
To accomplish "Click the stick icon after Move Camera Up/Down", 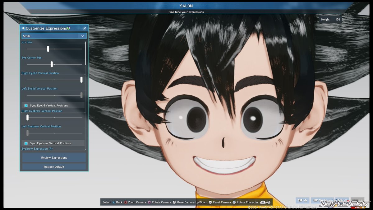I will click(210, 202).
